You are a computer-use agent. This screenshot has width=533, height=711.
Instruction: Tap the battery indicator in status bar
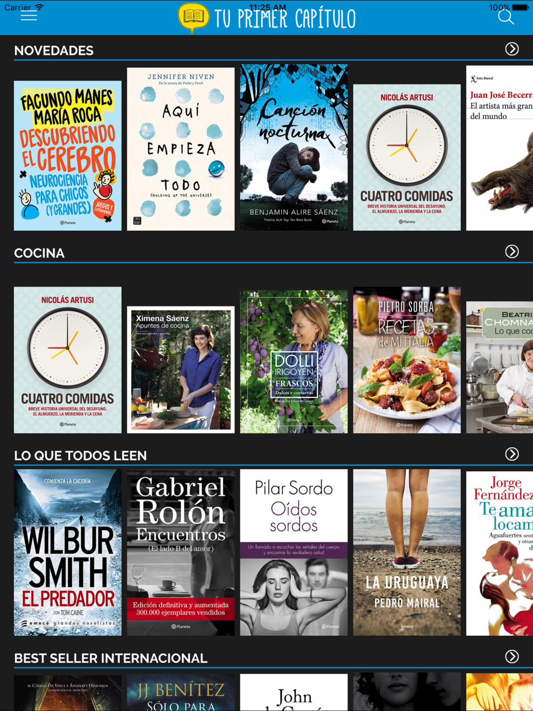click(x=520, y=7)
